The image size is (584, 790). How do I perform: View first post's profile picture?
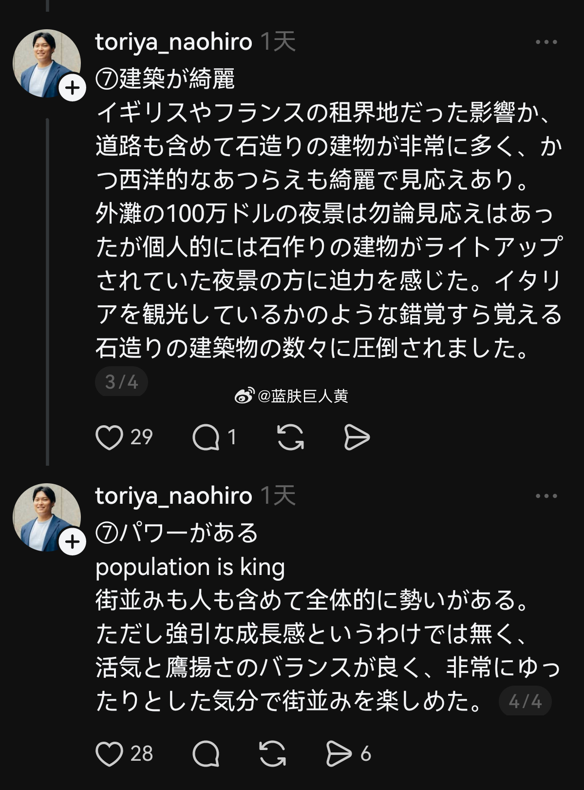click(x=43, y=61)
